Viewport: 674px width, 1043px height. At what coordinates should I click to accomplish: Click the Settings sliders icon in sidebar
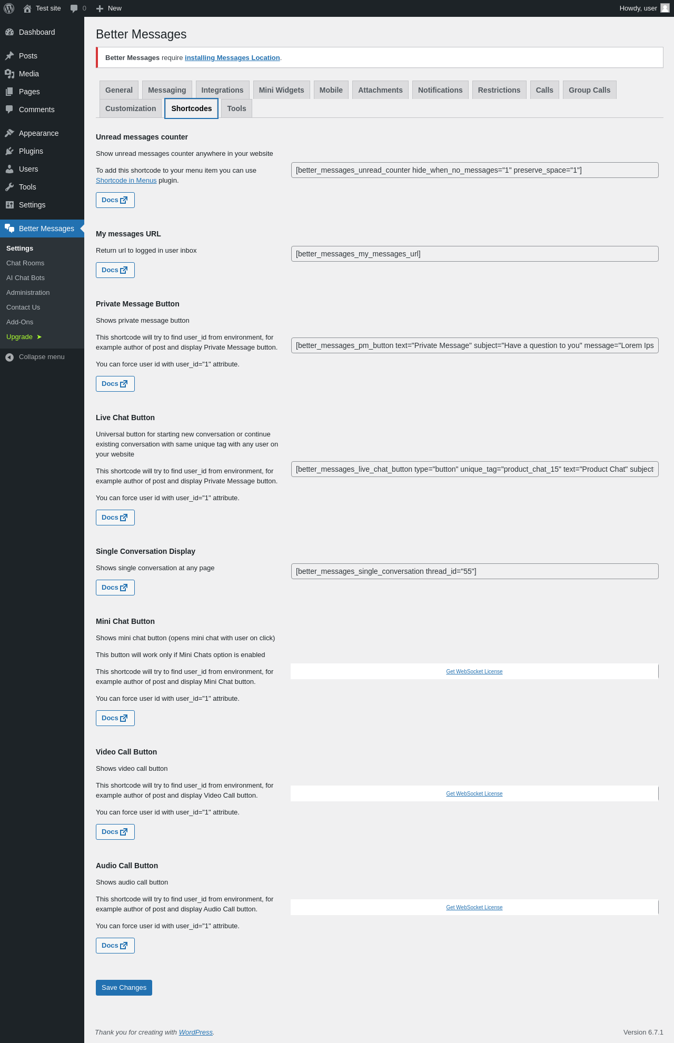[x=9, y=205]
